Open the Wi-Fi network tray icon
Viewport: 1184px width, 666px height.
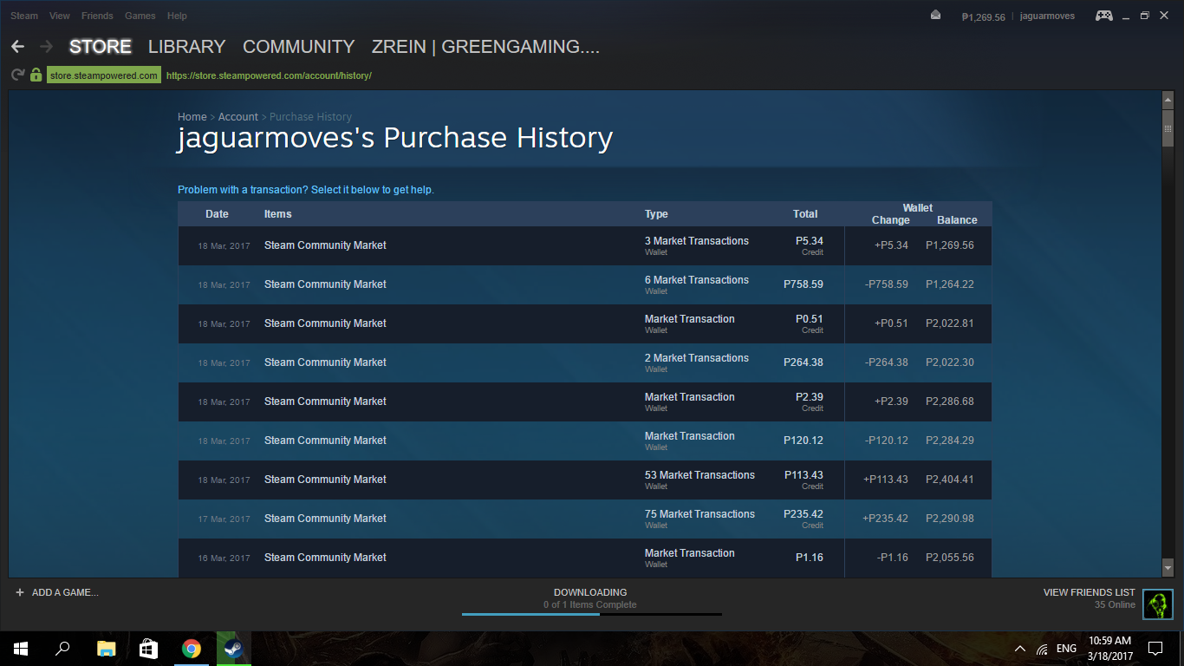pyautogui.click(x=1042, y=649)
